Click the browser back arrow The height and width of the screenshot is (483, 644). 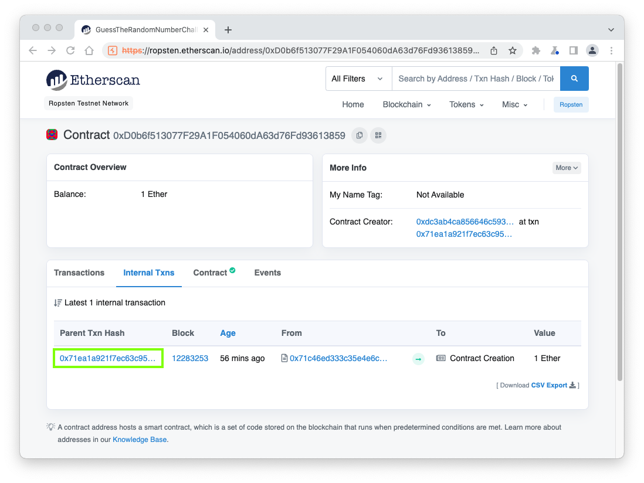[x=33, y=50]
